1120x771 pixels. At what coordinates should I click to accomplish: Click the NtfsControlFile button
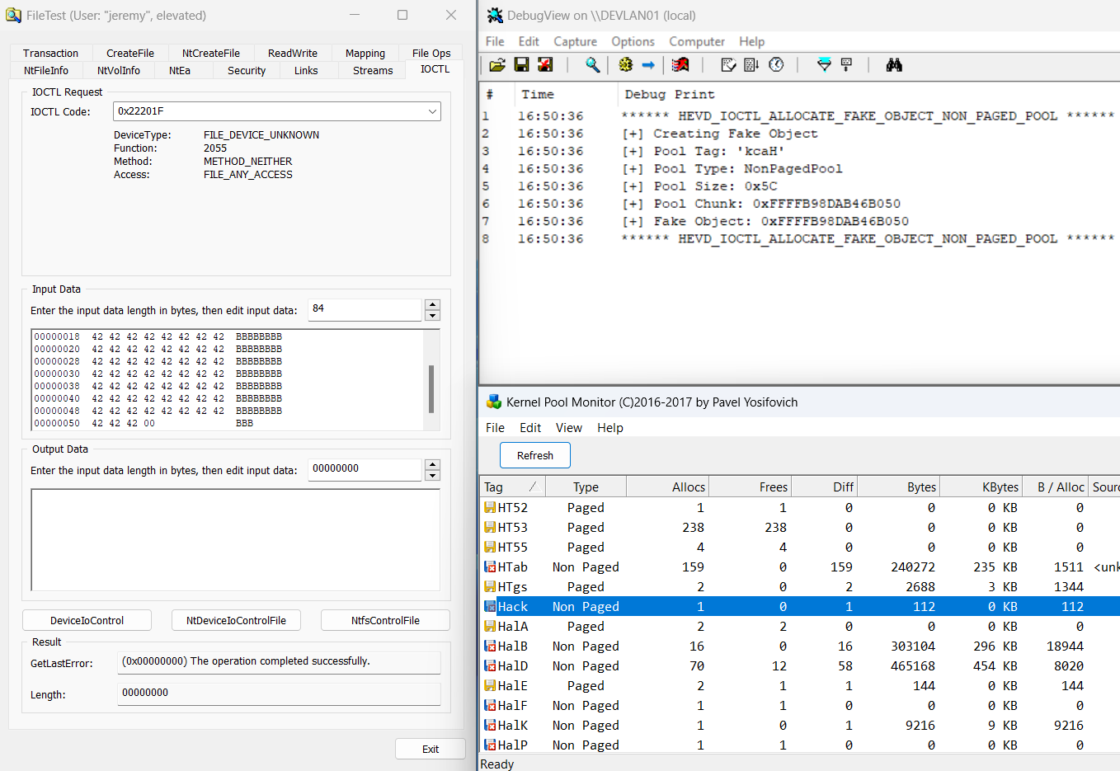click(x=385, y=620)
